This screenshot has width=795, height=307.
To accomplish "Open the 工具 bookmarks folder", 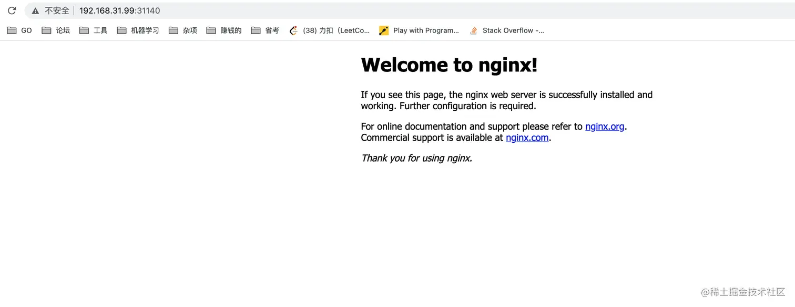I will 94,30.
